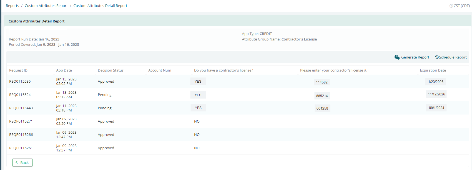Screen dimensions: 472x170
Task: Click the Generate Report icon
Action: [x=397, y=57]
